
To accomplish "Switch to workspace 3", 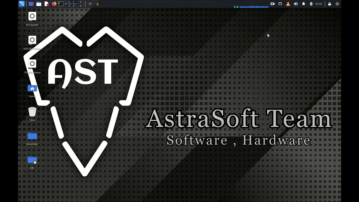I will coord(73,6).
